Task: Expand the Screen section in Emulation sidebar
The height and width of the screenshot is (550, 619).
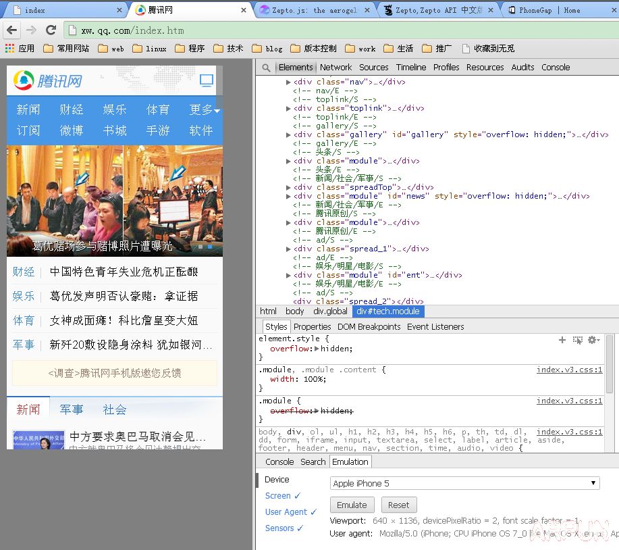Action: click(279, 495)
